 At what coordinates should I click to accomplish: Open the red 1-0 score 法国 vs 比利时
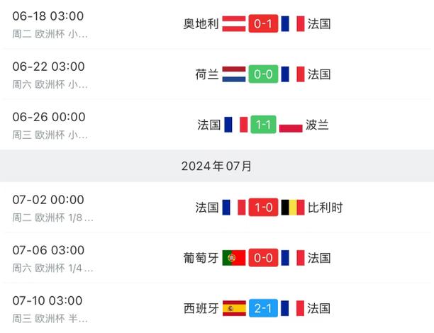point(263,208)
